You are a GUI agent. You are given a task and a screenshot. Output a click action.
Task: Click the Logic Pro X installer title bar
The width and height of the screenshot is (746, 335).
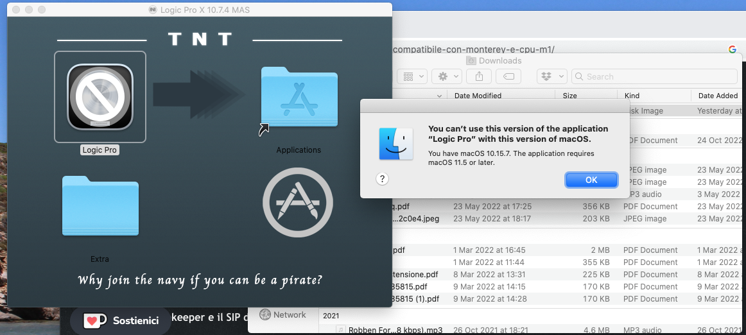pos(200,10)
